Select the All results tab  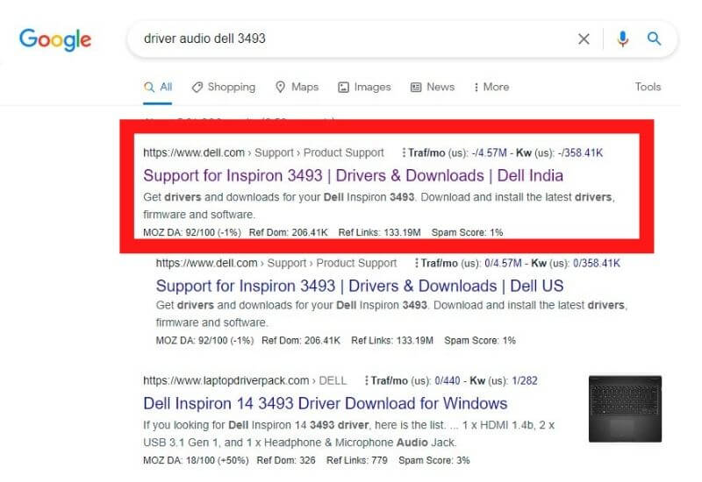click(158, 87)
